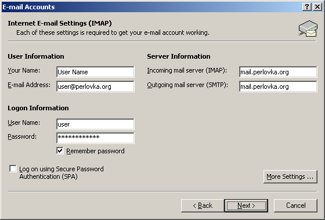Click the E-mail Accounts title bar text
325x220 pixels.
[28, 7]
